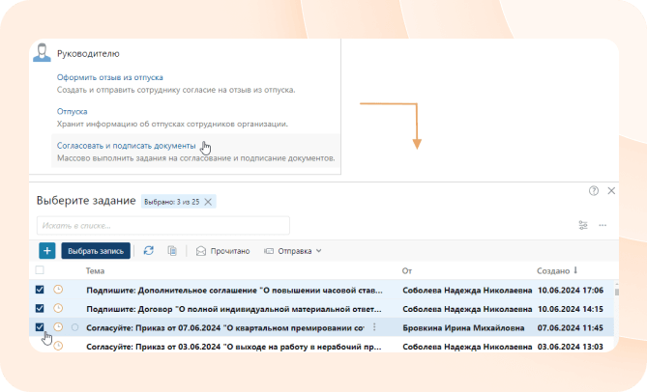Image resolution: width=647 pixels, height=392 pixels.
Task: Open the Отпуска menu item
Action: click(x=72, y=112)
